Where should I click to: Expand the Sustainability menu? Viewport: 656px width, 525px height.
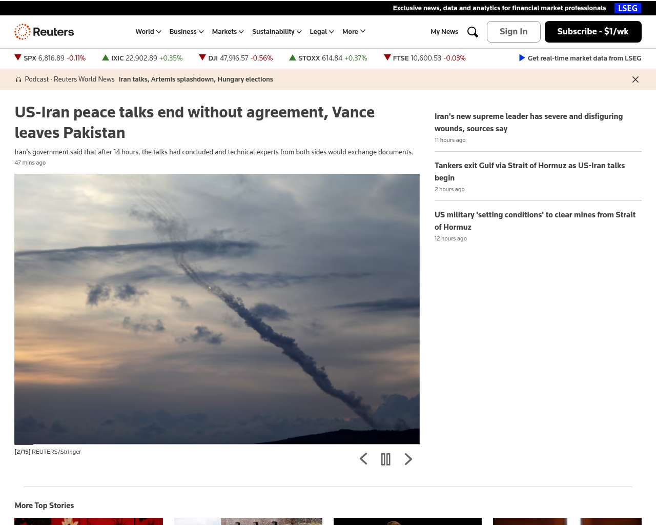pyautogui.click(x=277, y=32)
